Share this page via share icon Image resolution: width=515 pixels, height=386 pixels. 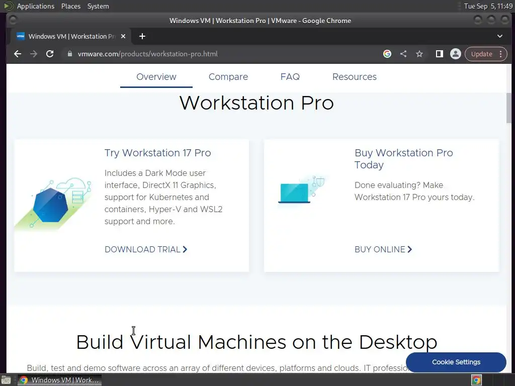click(x=403, y=54)
